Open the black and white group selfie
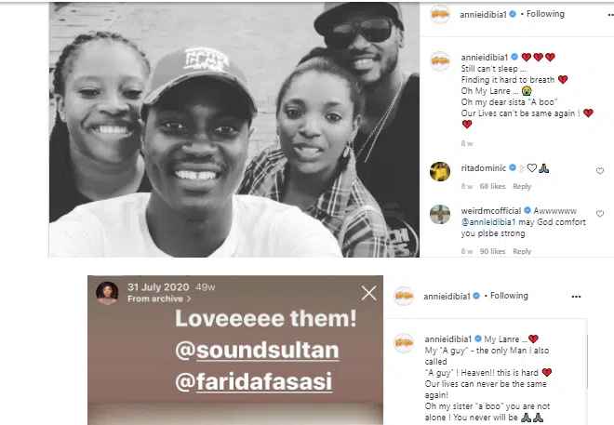The width and height of the screenshot is (614, 425). pos(234,129)
